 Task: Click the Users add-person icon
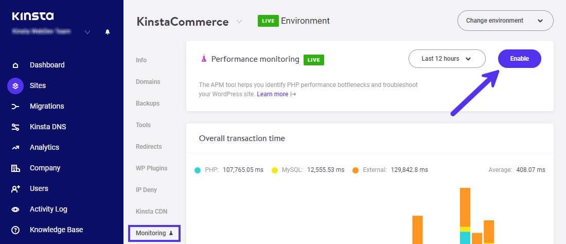click(x=15, y=189)
